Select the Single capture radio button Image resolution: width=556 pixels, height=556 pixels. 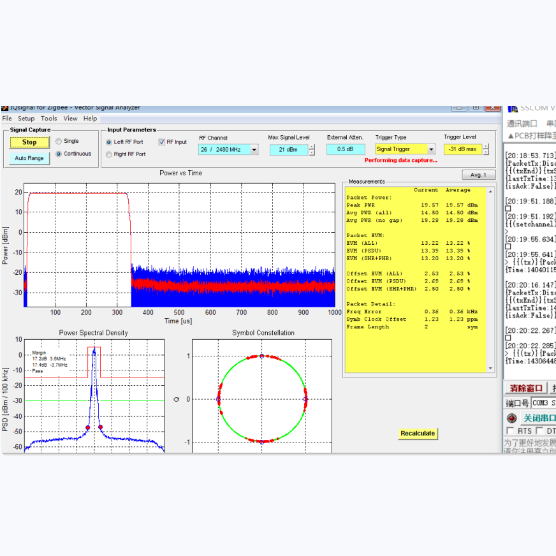[59, 141]
